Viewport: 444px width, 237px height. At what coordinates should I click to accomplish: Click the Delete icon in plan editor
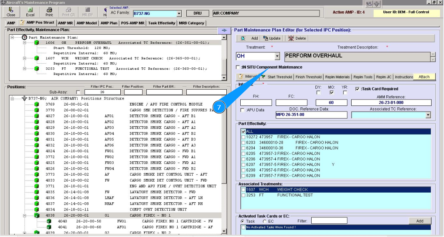click(x=291, y=38)
